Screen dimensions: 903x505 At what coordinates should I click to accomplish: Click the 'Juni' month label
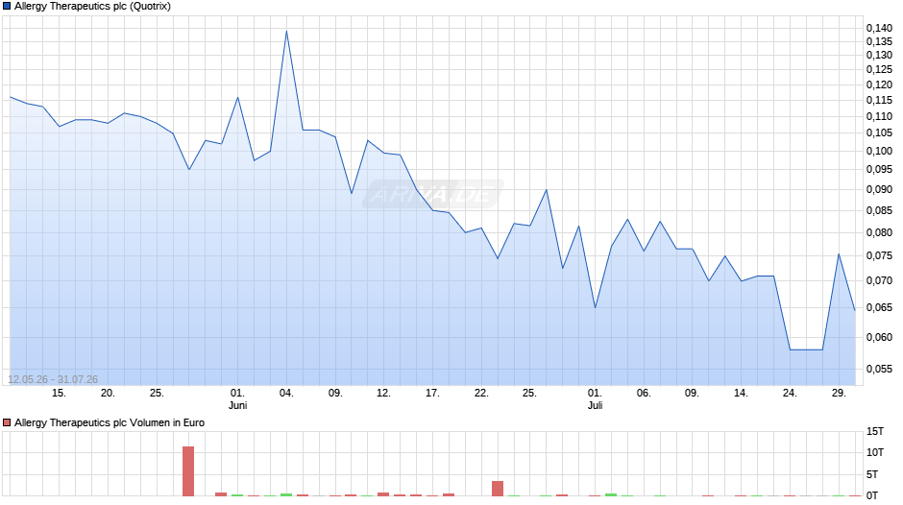tap(237, 405)
